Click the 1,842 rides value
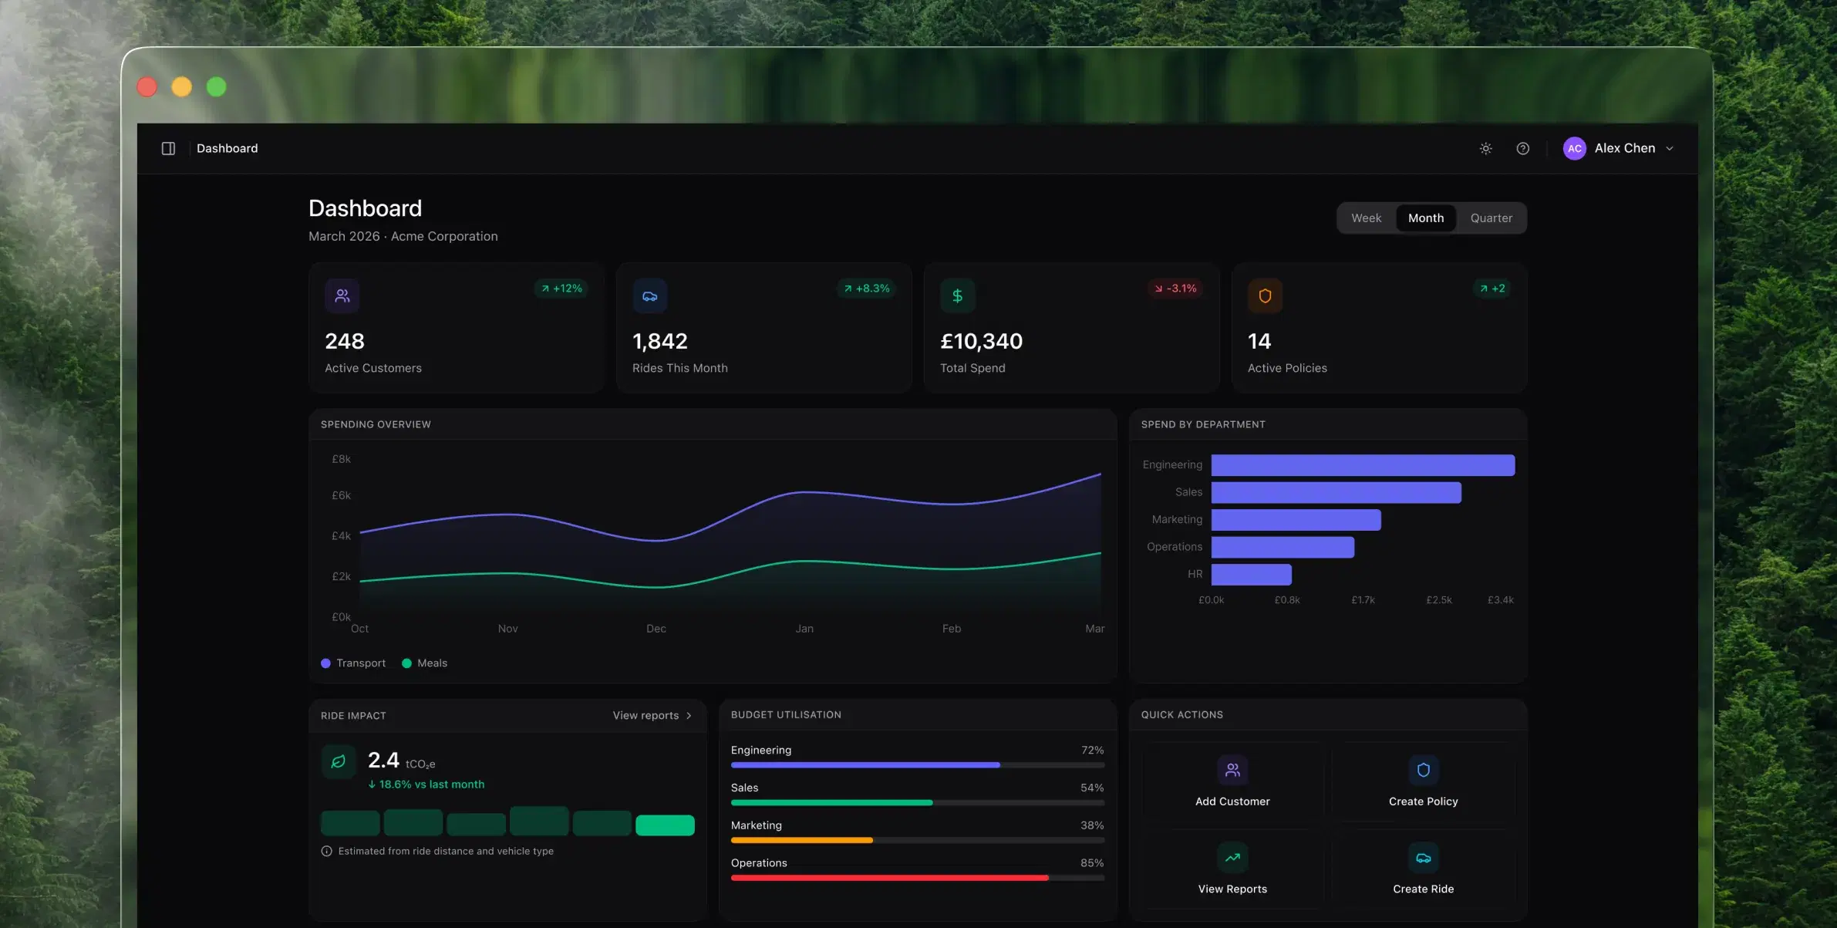The height and width of the screenshot is (928, 1837). 660,341
